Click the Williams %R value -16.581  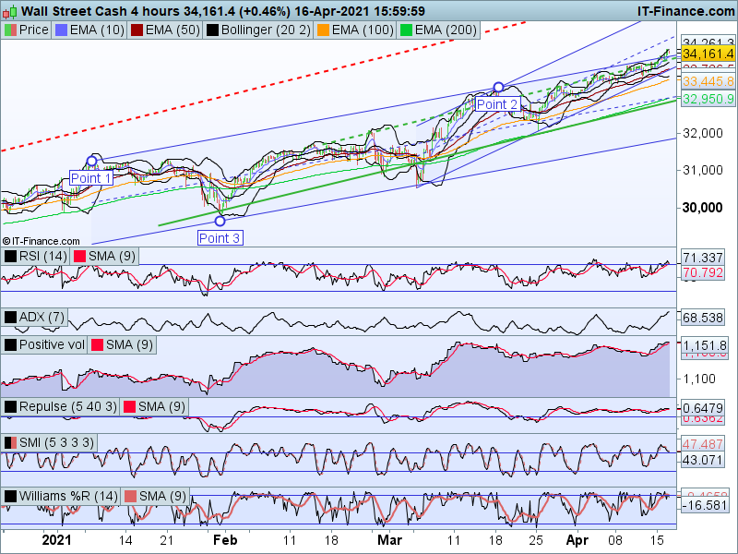(x=705, y=505)
